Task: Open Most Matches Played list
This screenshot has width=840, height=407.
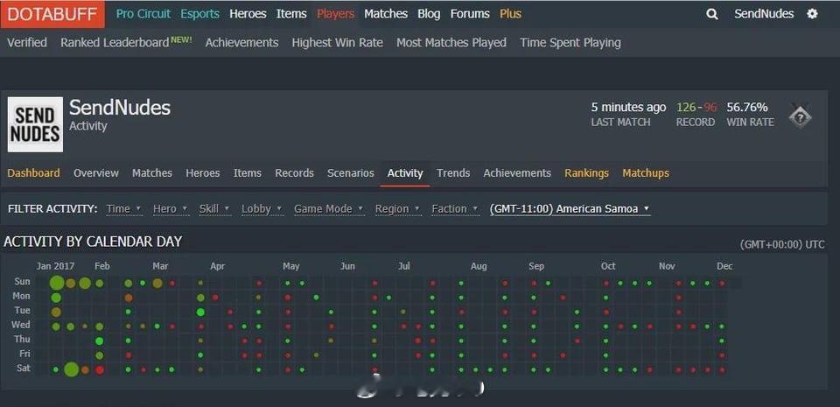Action: (x=451, y=42)
